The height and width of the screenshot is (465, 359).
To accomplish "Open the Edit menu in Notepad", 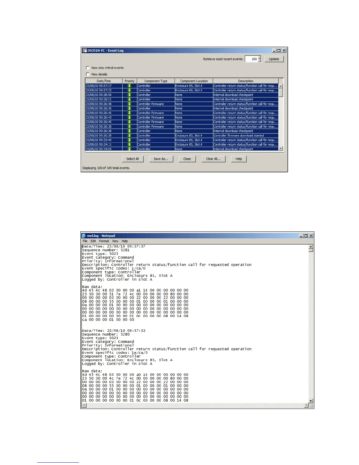I will (93, 241).
